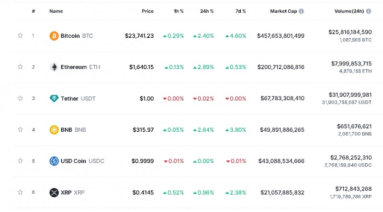This screenshot has width=383, height=212.
Task: Star Bitcoin to add to watchlist
Action: click(x=20, y=35)
